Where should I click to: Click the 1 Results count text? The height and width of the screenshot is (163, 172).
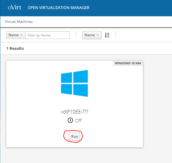pyautogui.click(x=15, y=48)
